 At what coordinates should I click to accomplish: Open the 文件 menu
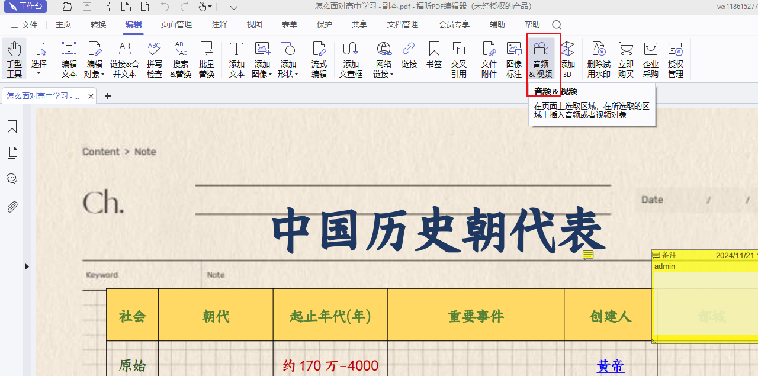[24, 25]
